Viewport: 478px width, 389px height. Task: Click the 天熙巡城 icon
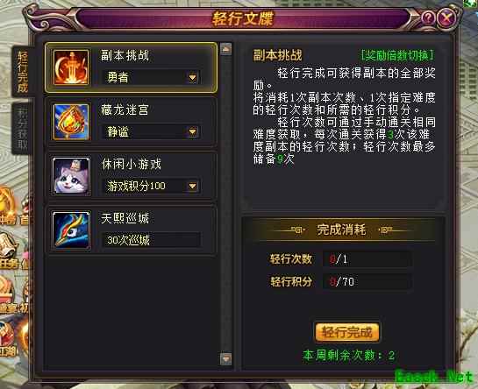(71, 230)
